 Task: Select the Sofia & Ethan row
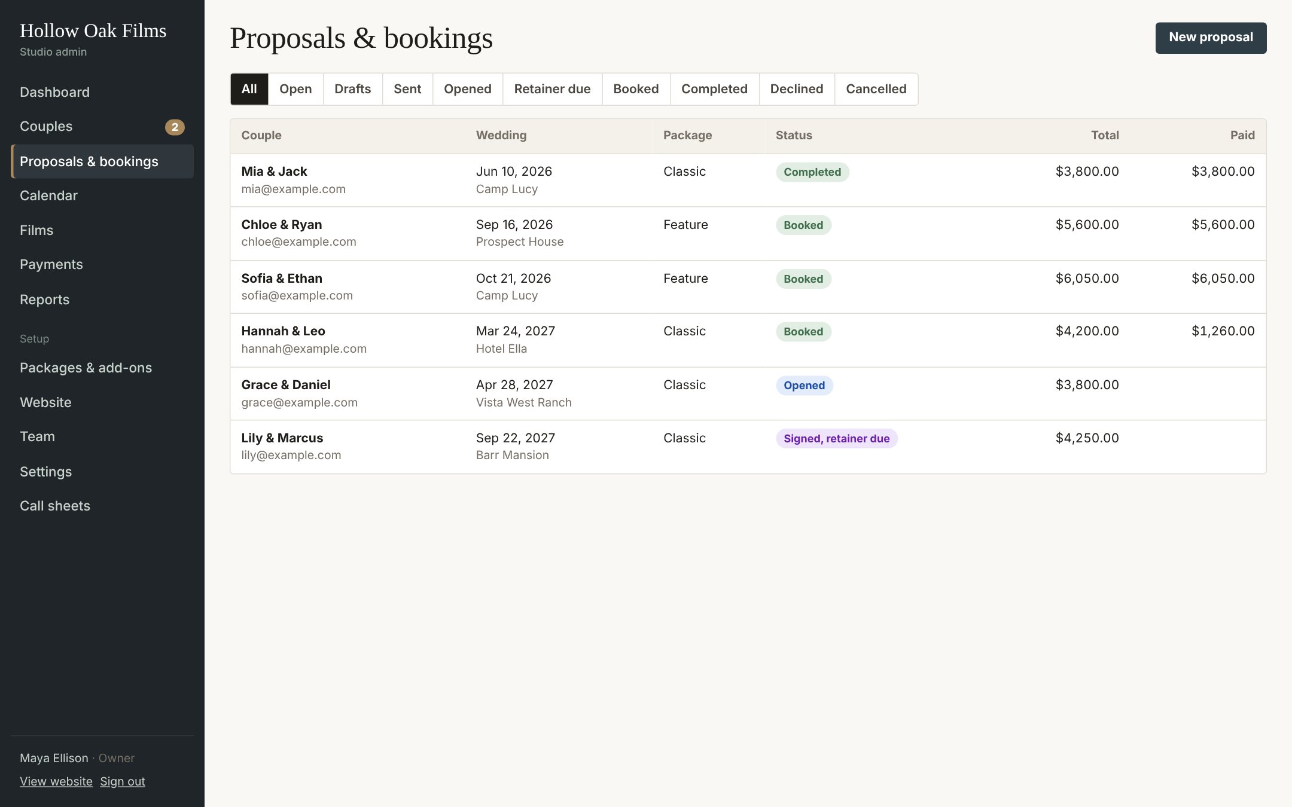pos(748,287)
